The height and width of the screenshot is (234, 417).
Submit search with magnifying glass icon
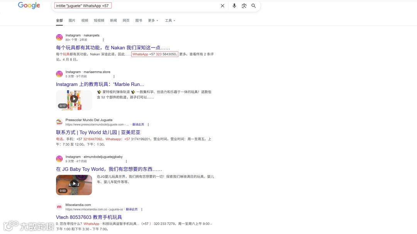(x=254, y=5)
